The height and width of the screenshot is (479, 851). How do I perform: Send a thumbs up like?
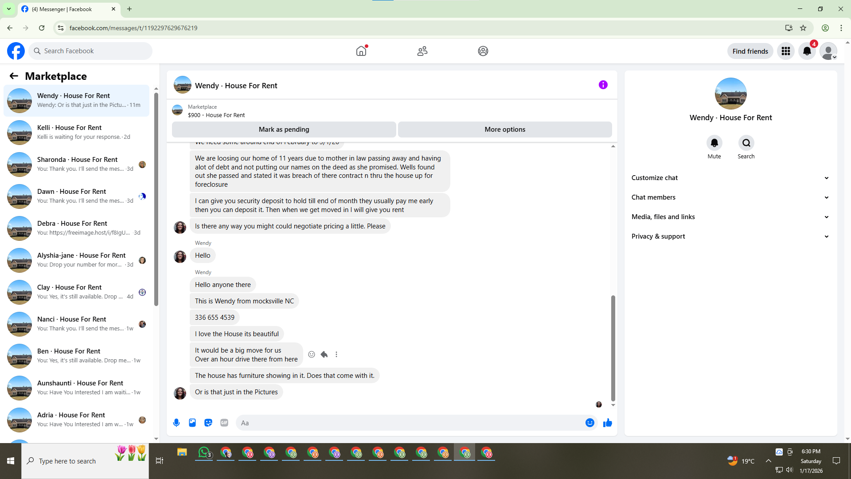[x=607, y=423]
